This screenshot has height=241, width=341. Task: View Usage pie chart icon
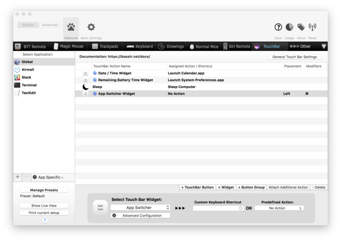click(289, 28)
